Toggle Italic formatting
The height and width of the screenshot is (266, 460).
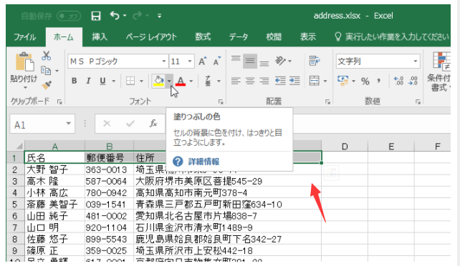88,81
